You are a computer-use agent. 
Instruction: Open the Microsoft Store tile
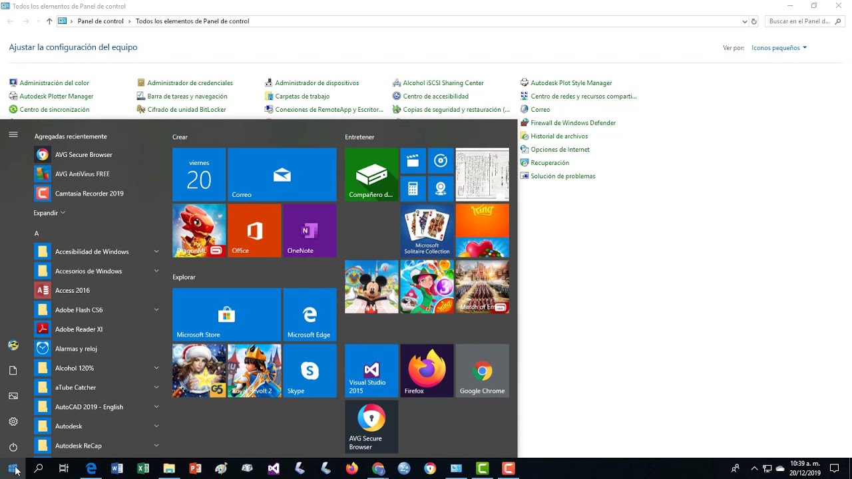point(226,315)
